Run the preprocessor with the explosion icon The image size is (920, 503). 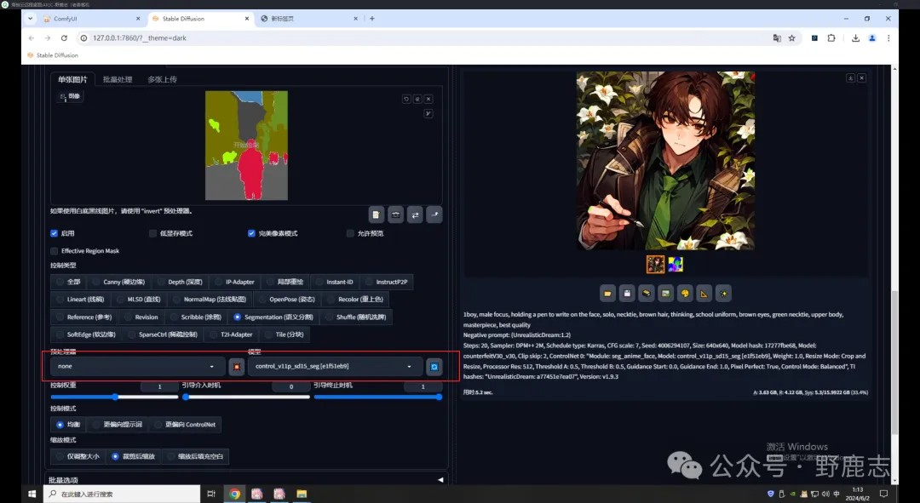236,367
